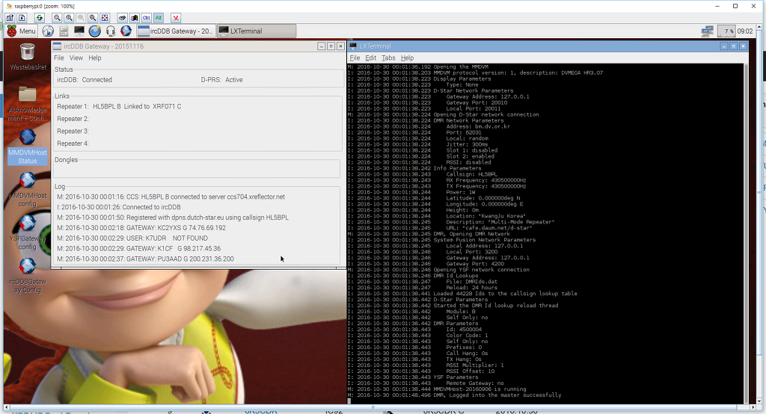766x414 pixels.
Task: Toggle the Ctrl key button in VNC toolbar
Action: (146, 17)
